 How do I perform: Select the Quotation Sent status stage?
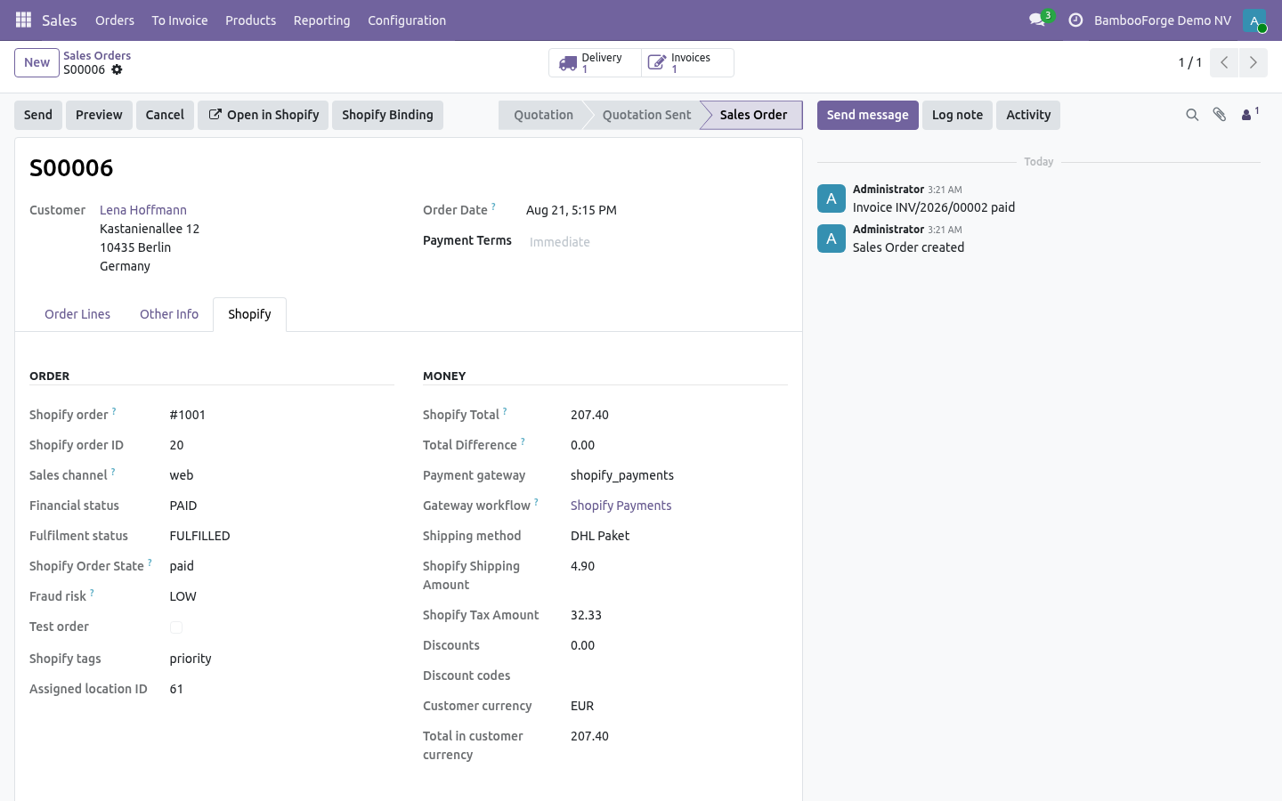tap(646, 115)
